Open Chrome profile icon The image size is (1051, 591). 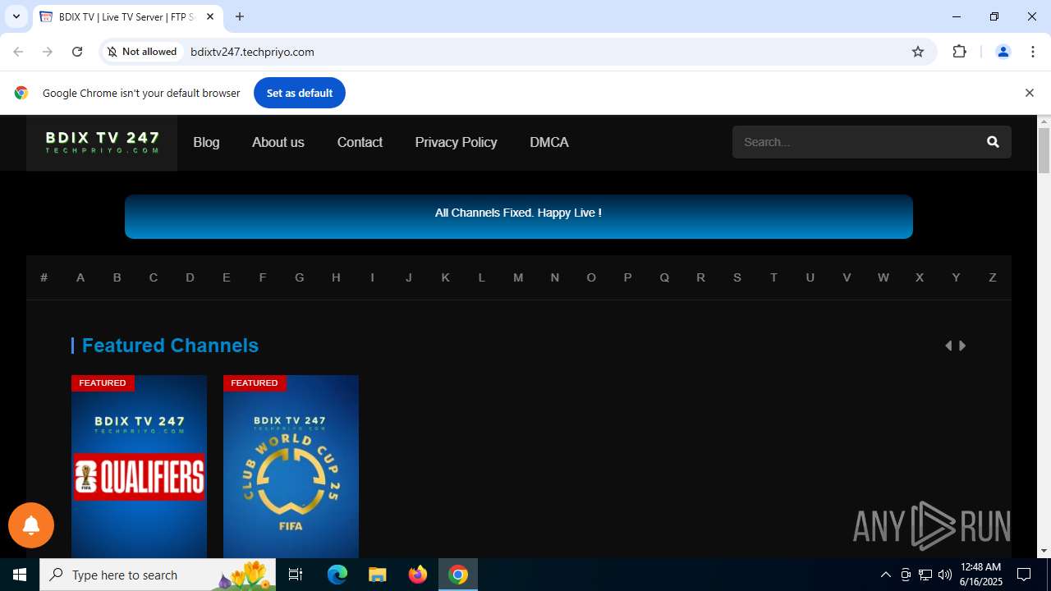point(1003,52)
